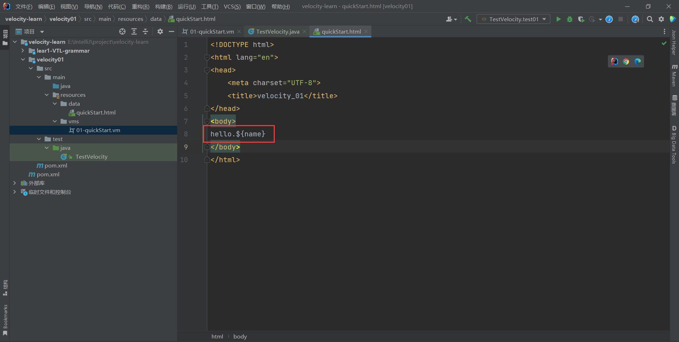This screenshot has height=342, width=679.
Task: Click the green inspection checkmark
Action: [664, 43]
